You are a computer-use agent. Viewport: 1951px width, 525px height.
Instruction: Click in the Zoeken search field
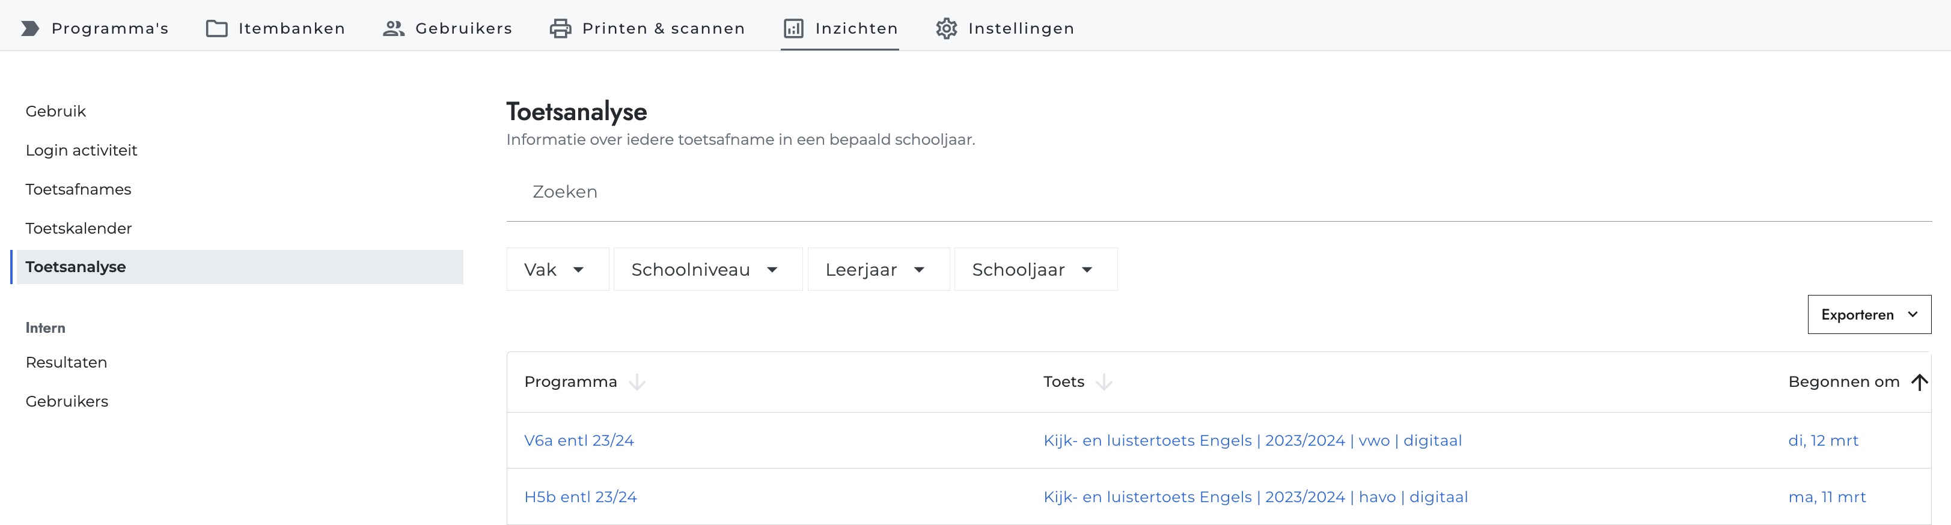[x=1218, y=192]
